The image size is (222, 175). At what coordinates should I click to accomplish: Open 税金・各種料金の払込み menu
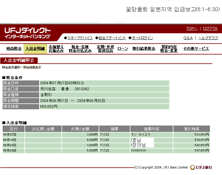coord(80,49)
